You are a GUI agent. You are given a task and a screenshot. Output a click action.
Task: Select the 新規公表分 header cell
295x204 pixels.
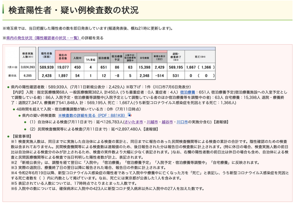coord(159,58)
